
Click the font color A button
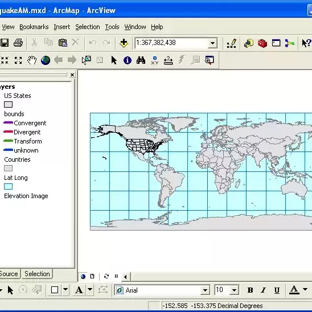point(294,290)
